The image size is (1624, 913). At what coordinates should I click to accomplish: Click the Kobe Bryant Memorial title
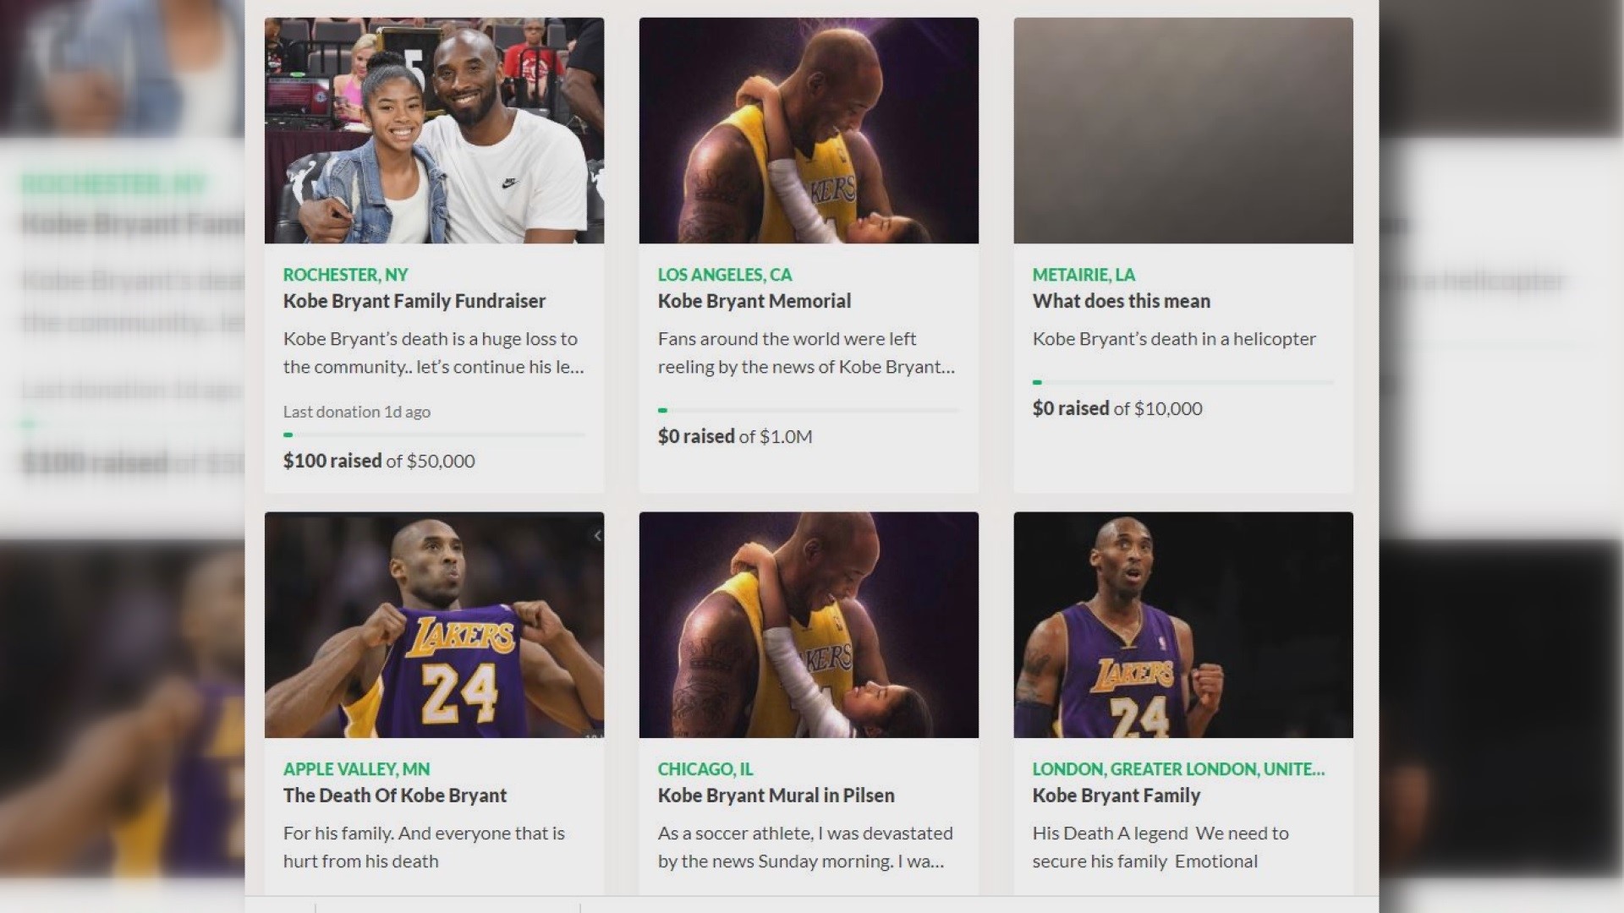click(754, 301)
